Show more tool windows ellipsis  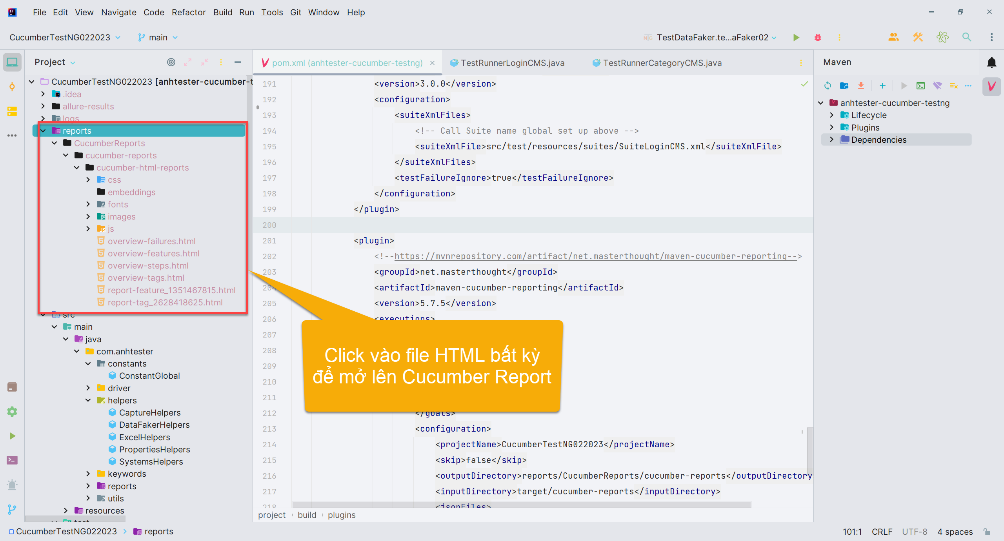[12, 136]
